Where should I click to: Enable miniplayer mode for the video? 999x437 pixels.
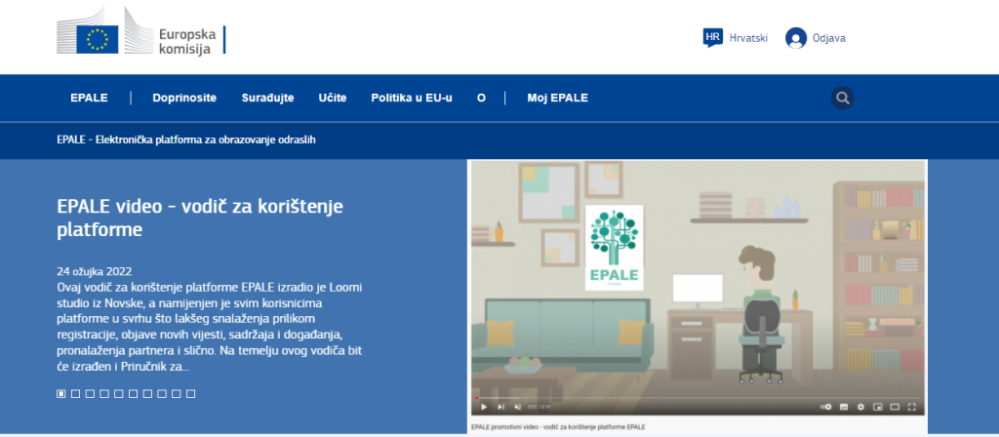(x=877, y=407)
